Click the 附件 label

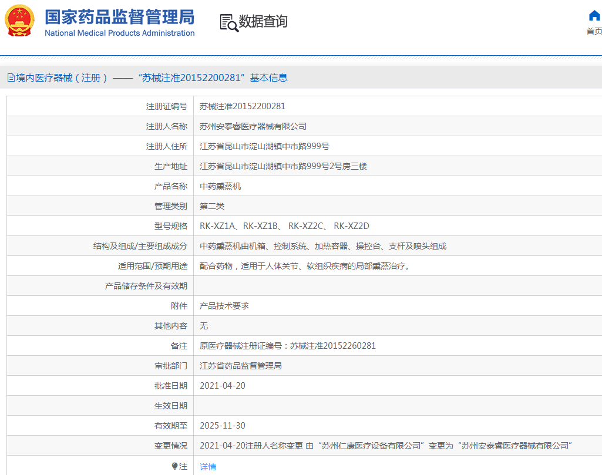179,306
